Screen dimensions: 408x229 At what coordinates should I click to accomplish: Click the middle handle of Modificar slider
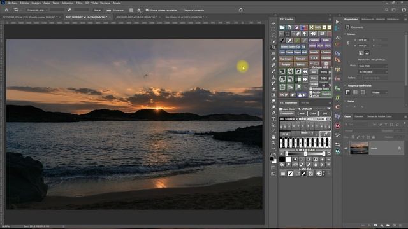pyautogui.click(x=305, y=154)
